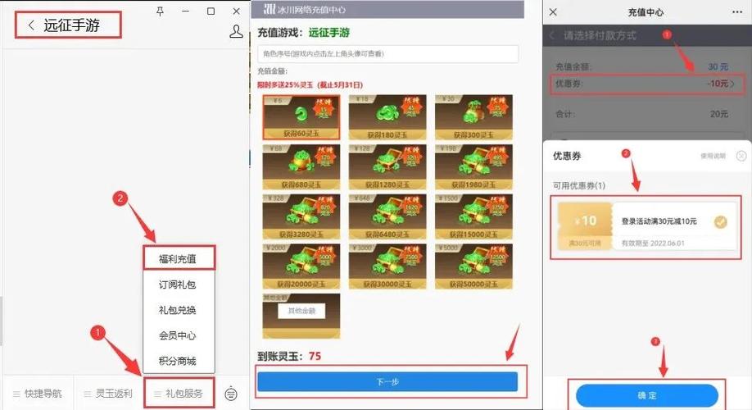This screenshot has height=410, width=752.
Task: Open the 快捷导航 bottom menu
Action: tap(38, 394)
